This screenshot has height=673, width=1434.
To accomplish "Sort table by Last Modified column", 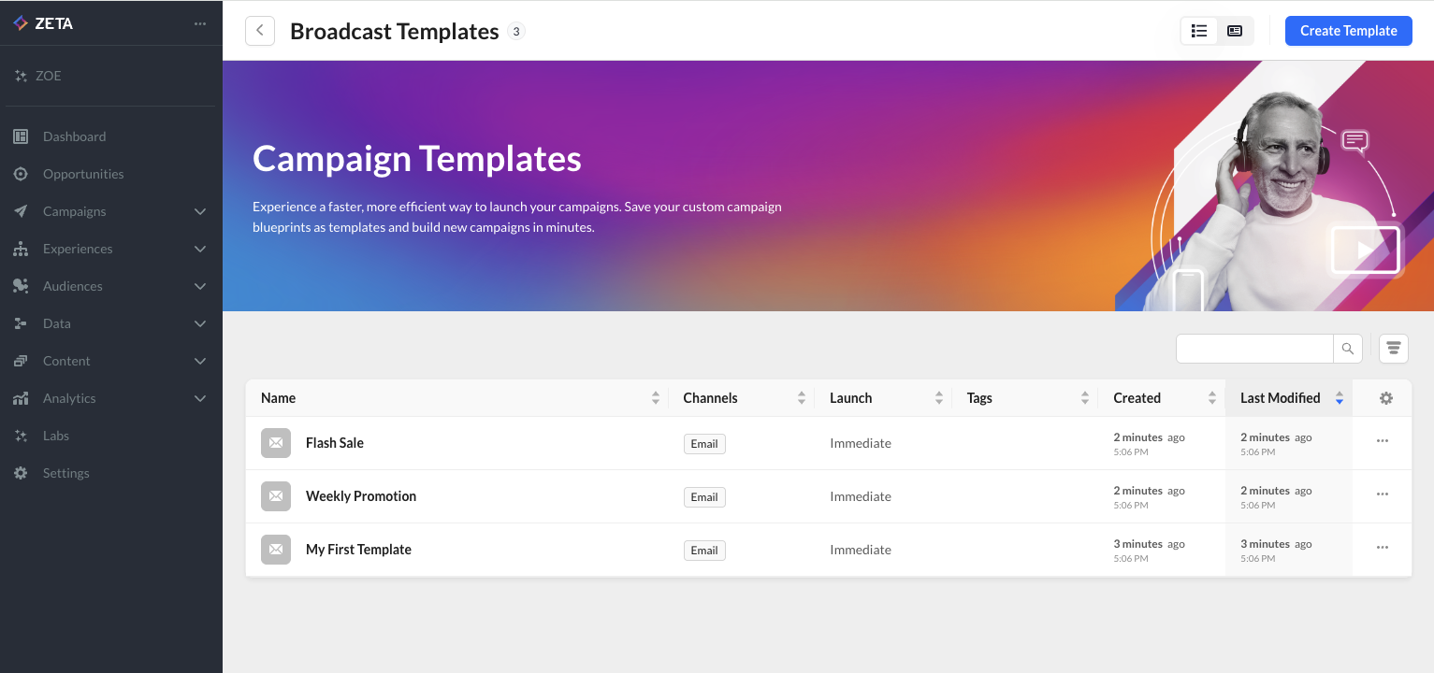I will tap(1280, 398).
